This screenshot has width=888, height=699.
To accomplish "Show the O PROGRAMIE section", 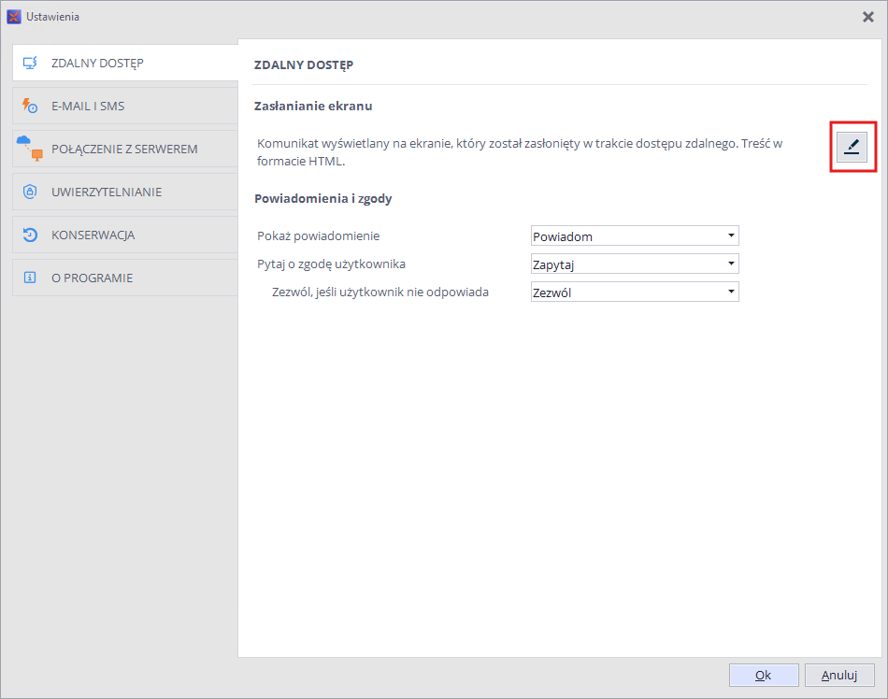I will 125,278.
